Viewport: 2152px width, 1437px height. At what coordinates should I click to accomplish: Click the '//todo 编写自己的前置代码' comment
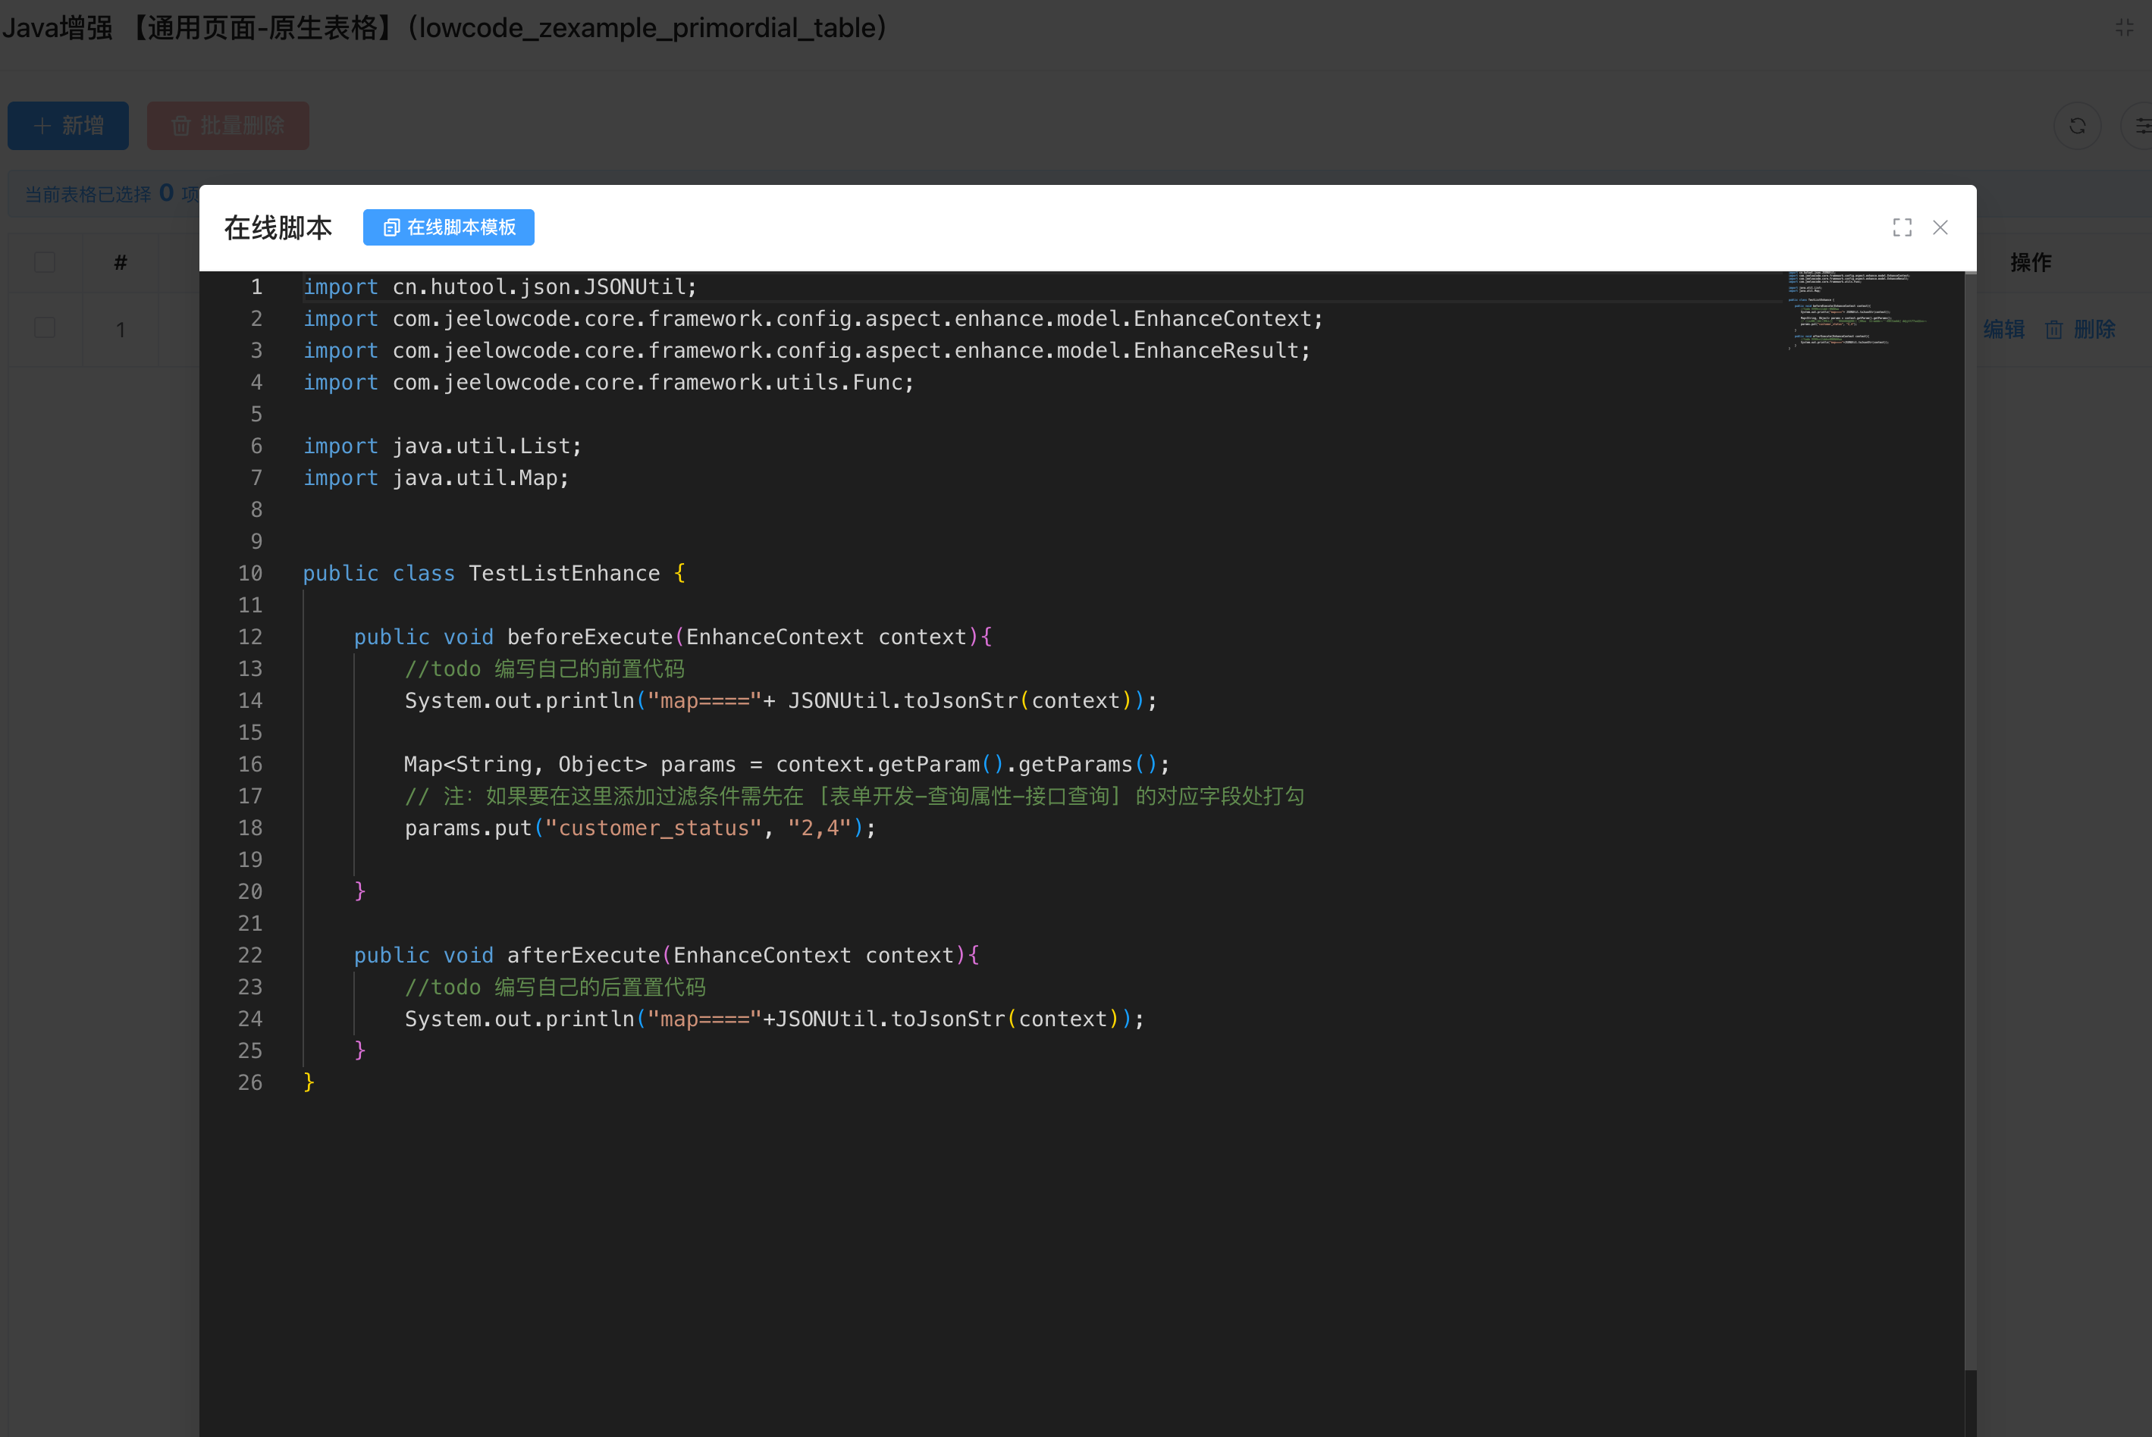tap(544, 669)
